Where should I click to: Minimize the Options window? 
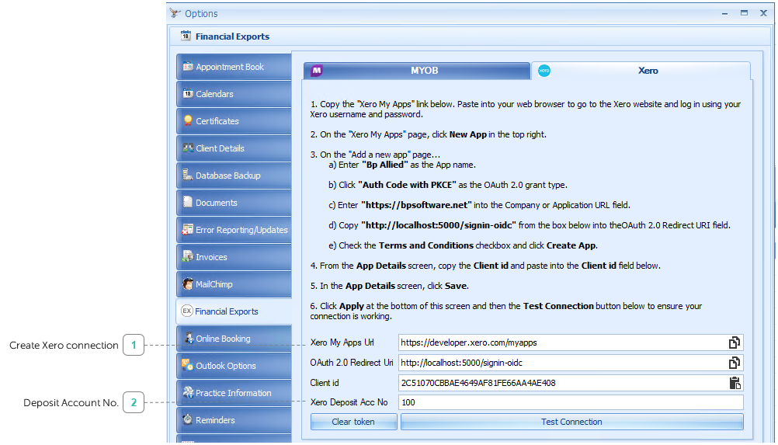725,13
